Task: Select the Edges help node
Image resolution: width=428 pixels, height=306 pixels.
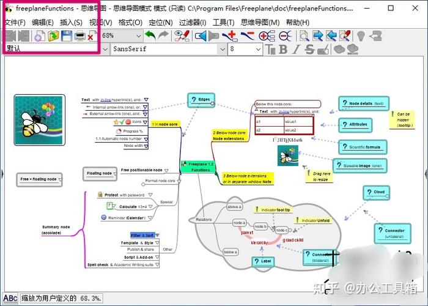Action: 201,100
